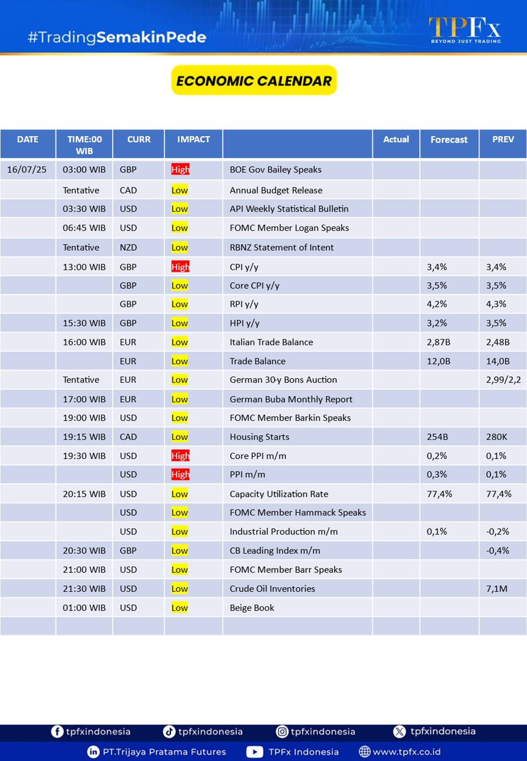Click the globe icon beside www.tpfx.co.id

(365, 751)
